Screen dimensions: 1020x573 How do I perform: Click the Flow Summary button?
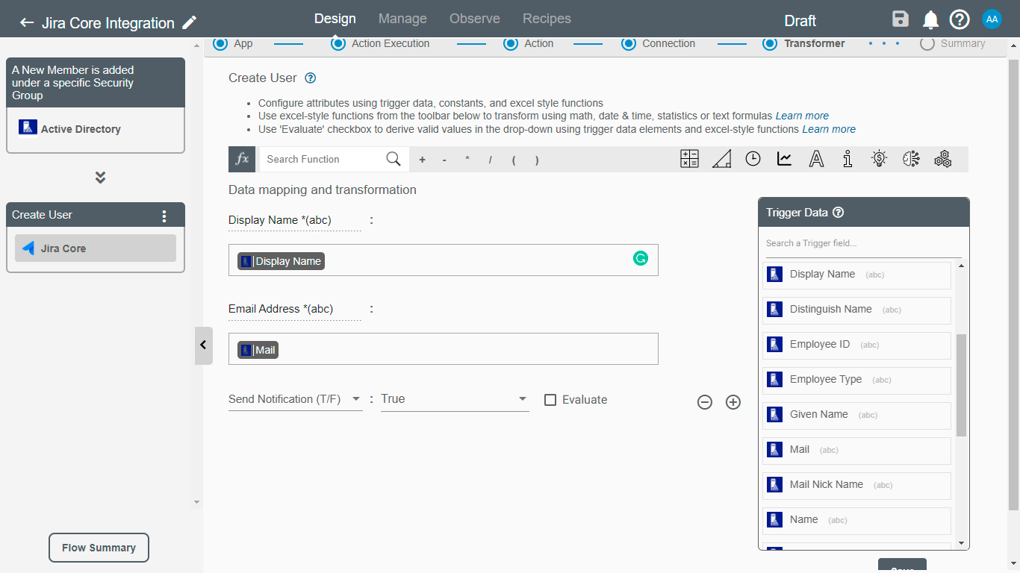99,548
